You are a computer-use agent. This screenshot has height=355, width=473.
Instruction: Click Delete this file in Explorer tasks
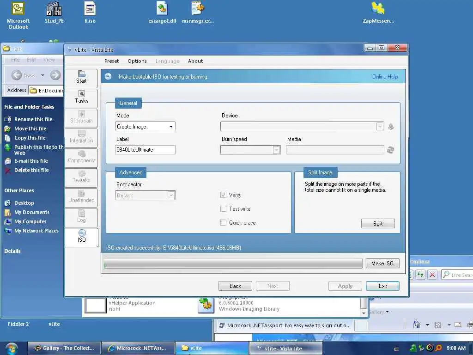tap(31, 170)
